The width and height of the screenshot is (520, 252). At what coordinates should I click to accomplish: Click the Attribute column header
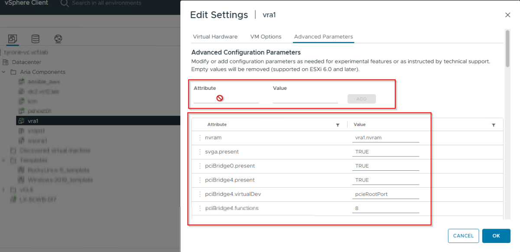(x=217, y=124)
